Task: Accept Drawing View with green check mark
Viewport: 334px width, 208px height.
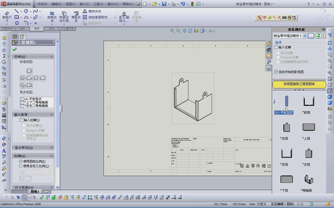Action: (15, 49)
